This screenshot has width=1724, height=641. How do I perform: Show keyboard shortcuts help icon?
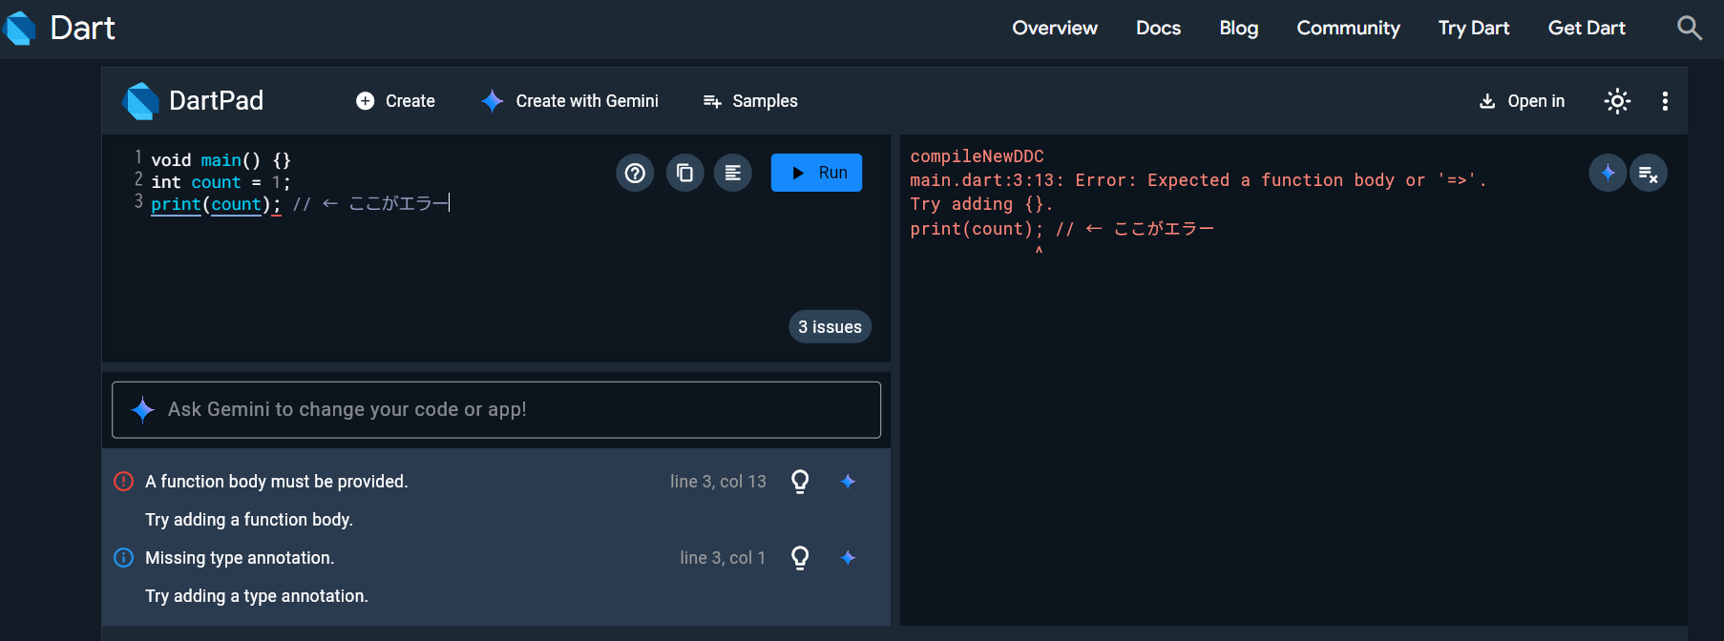(x=635, y=173)
